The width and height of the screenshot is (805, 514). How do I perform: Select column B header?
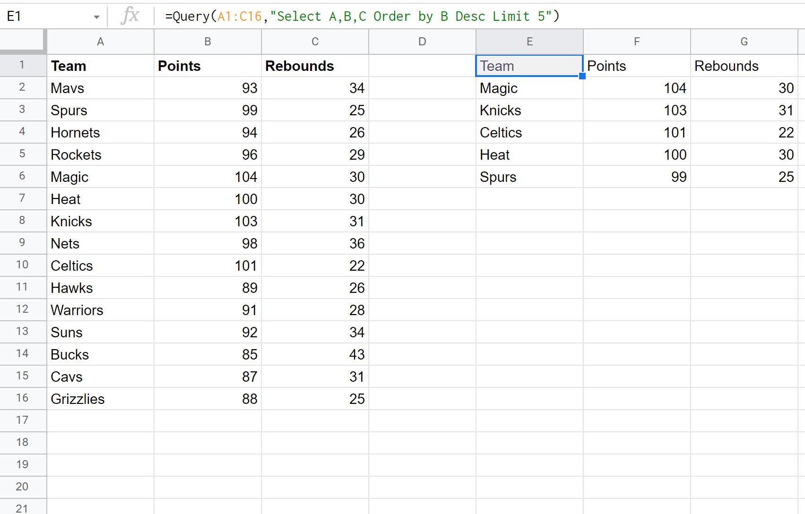coord(208,42)
